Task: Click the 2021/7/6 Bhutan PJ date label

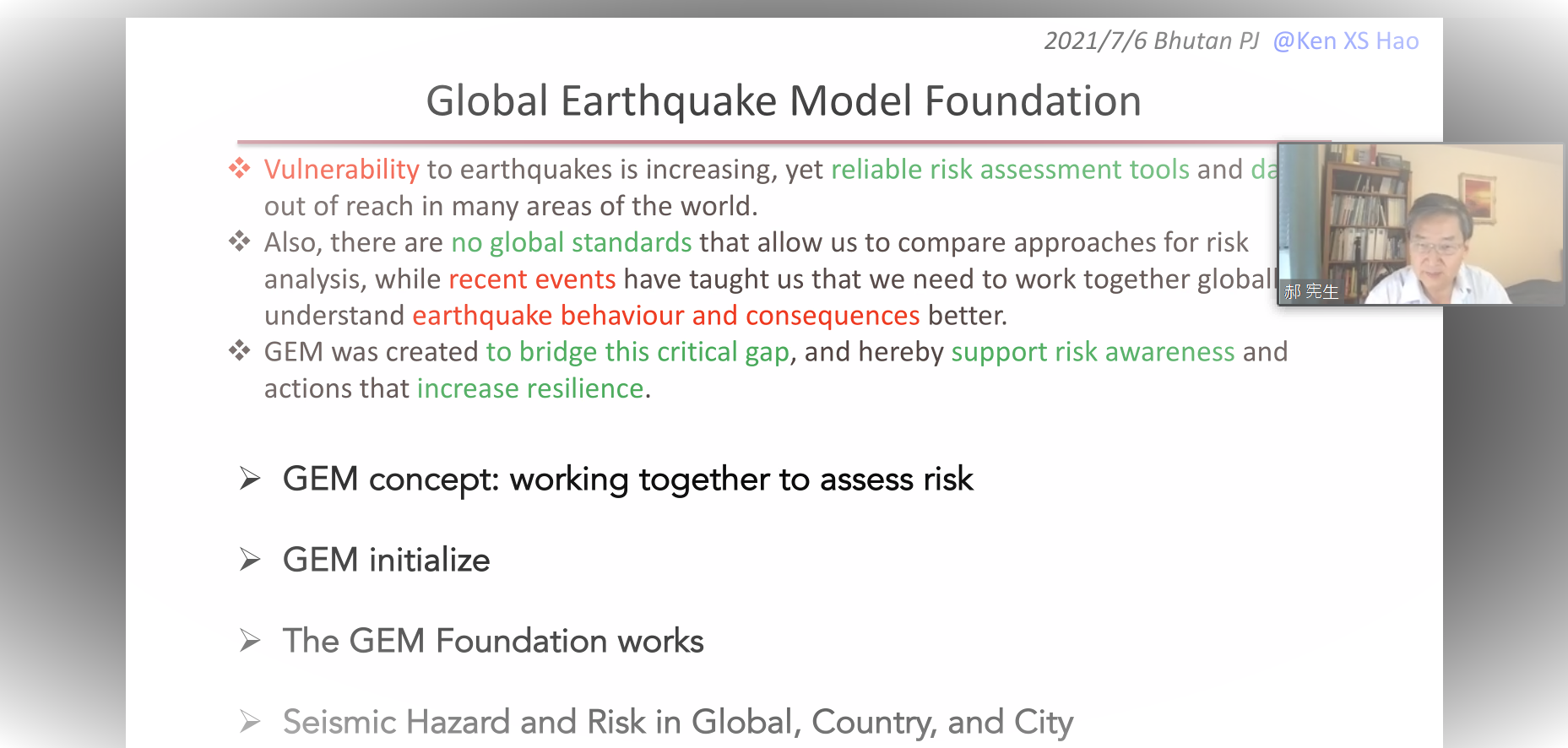Action: (1152, 41)
